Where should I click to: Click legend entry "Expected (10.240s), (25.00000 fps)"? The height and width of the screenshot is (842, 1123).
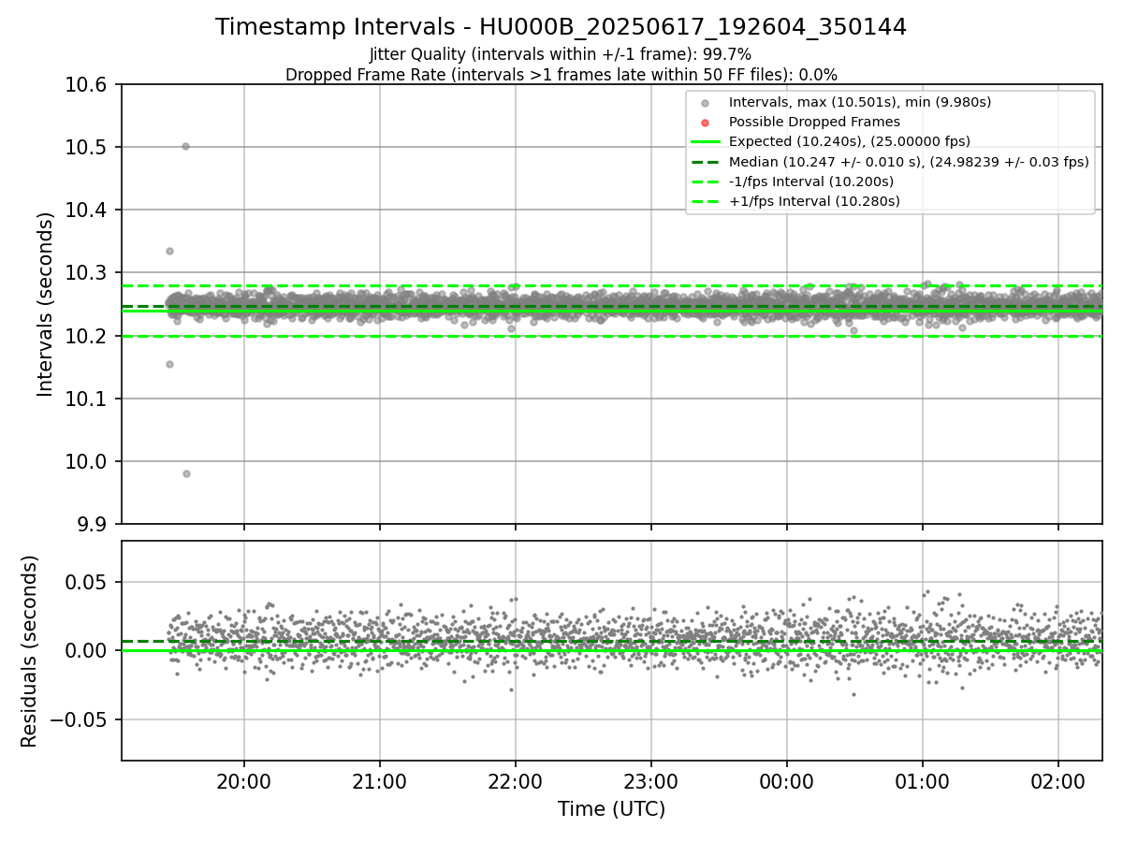(x=849, y=141)
